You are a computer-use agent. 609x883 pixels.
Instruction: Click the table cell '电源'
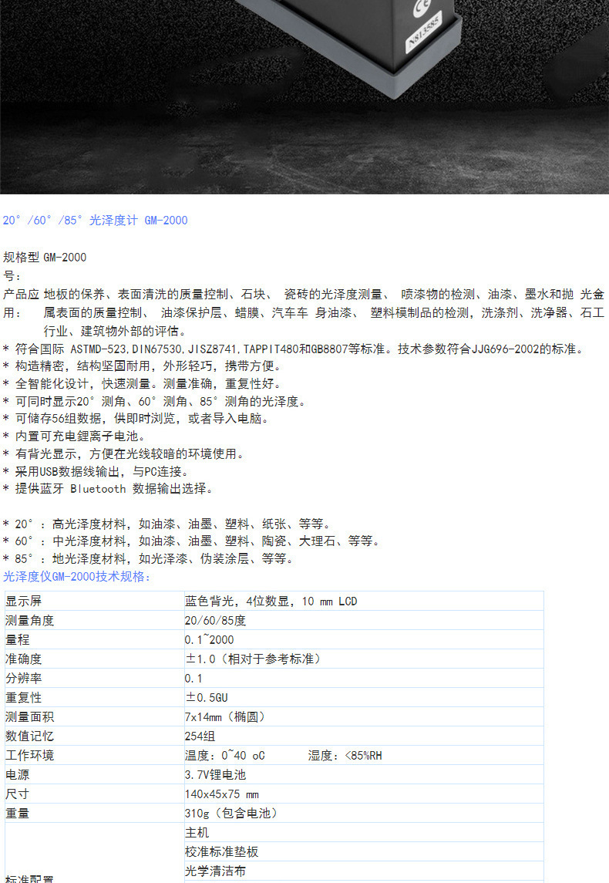pyautogui.click(x=95, y=774)
